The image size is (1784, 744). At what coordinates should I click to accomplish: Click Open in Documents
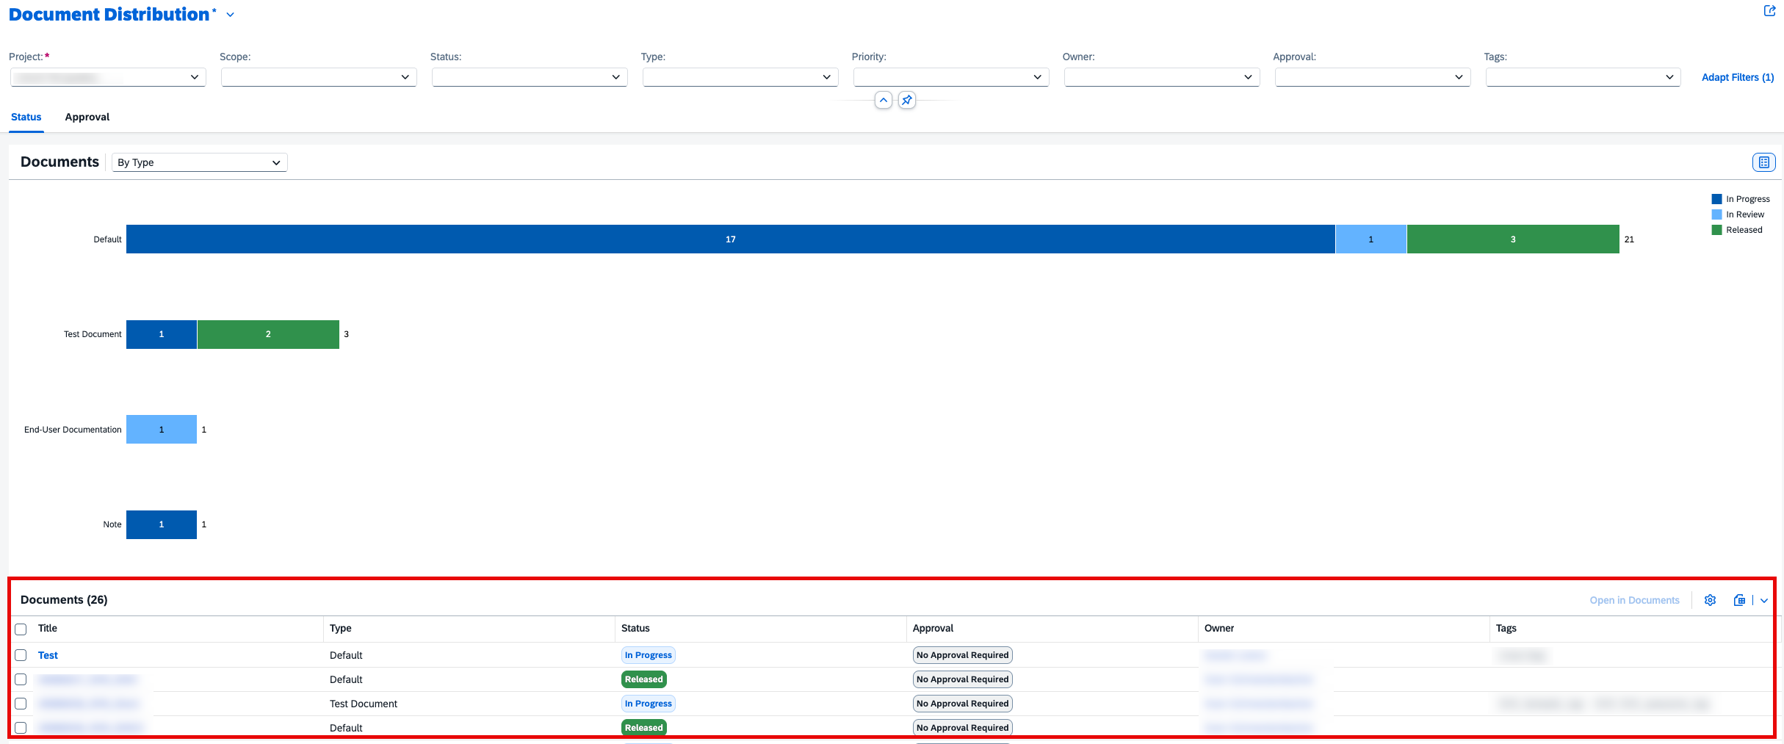[x=1634, y=600]
